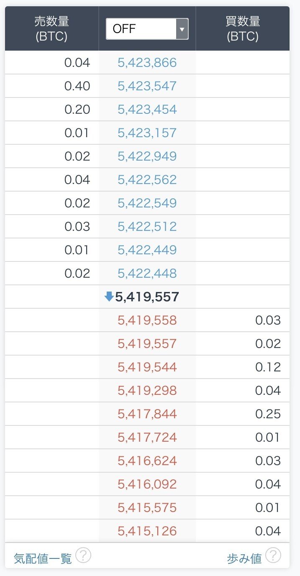Click the 売数量 (BTC) column header
This screenshot has height=576, width=300.
pyautogui.click(x=50, y=28)
